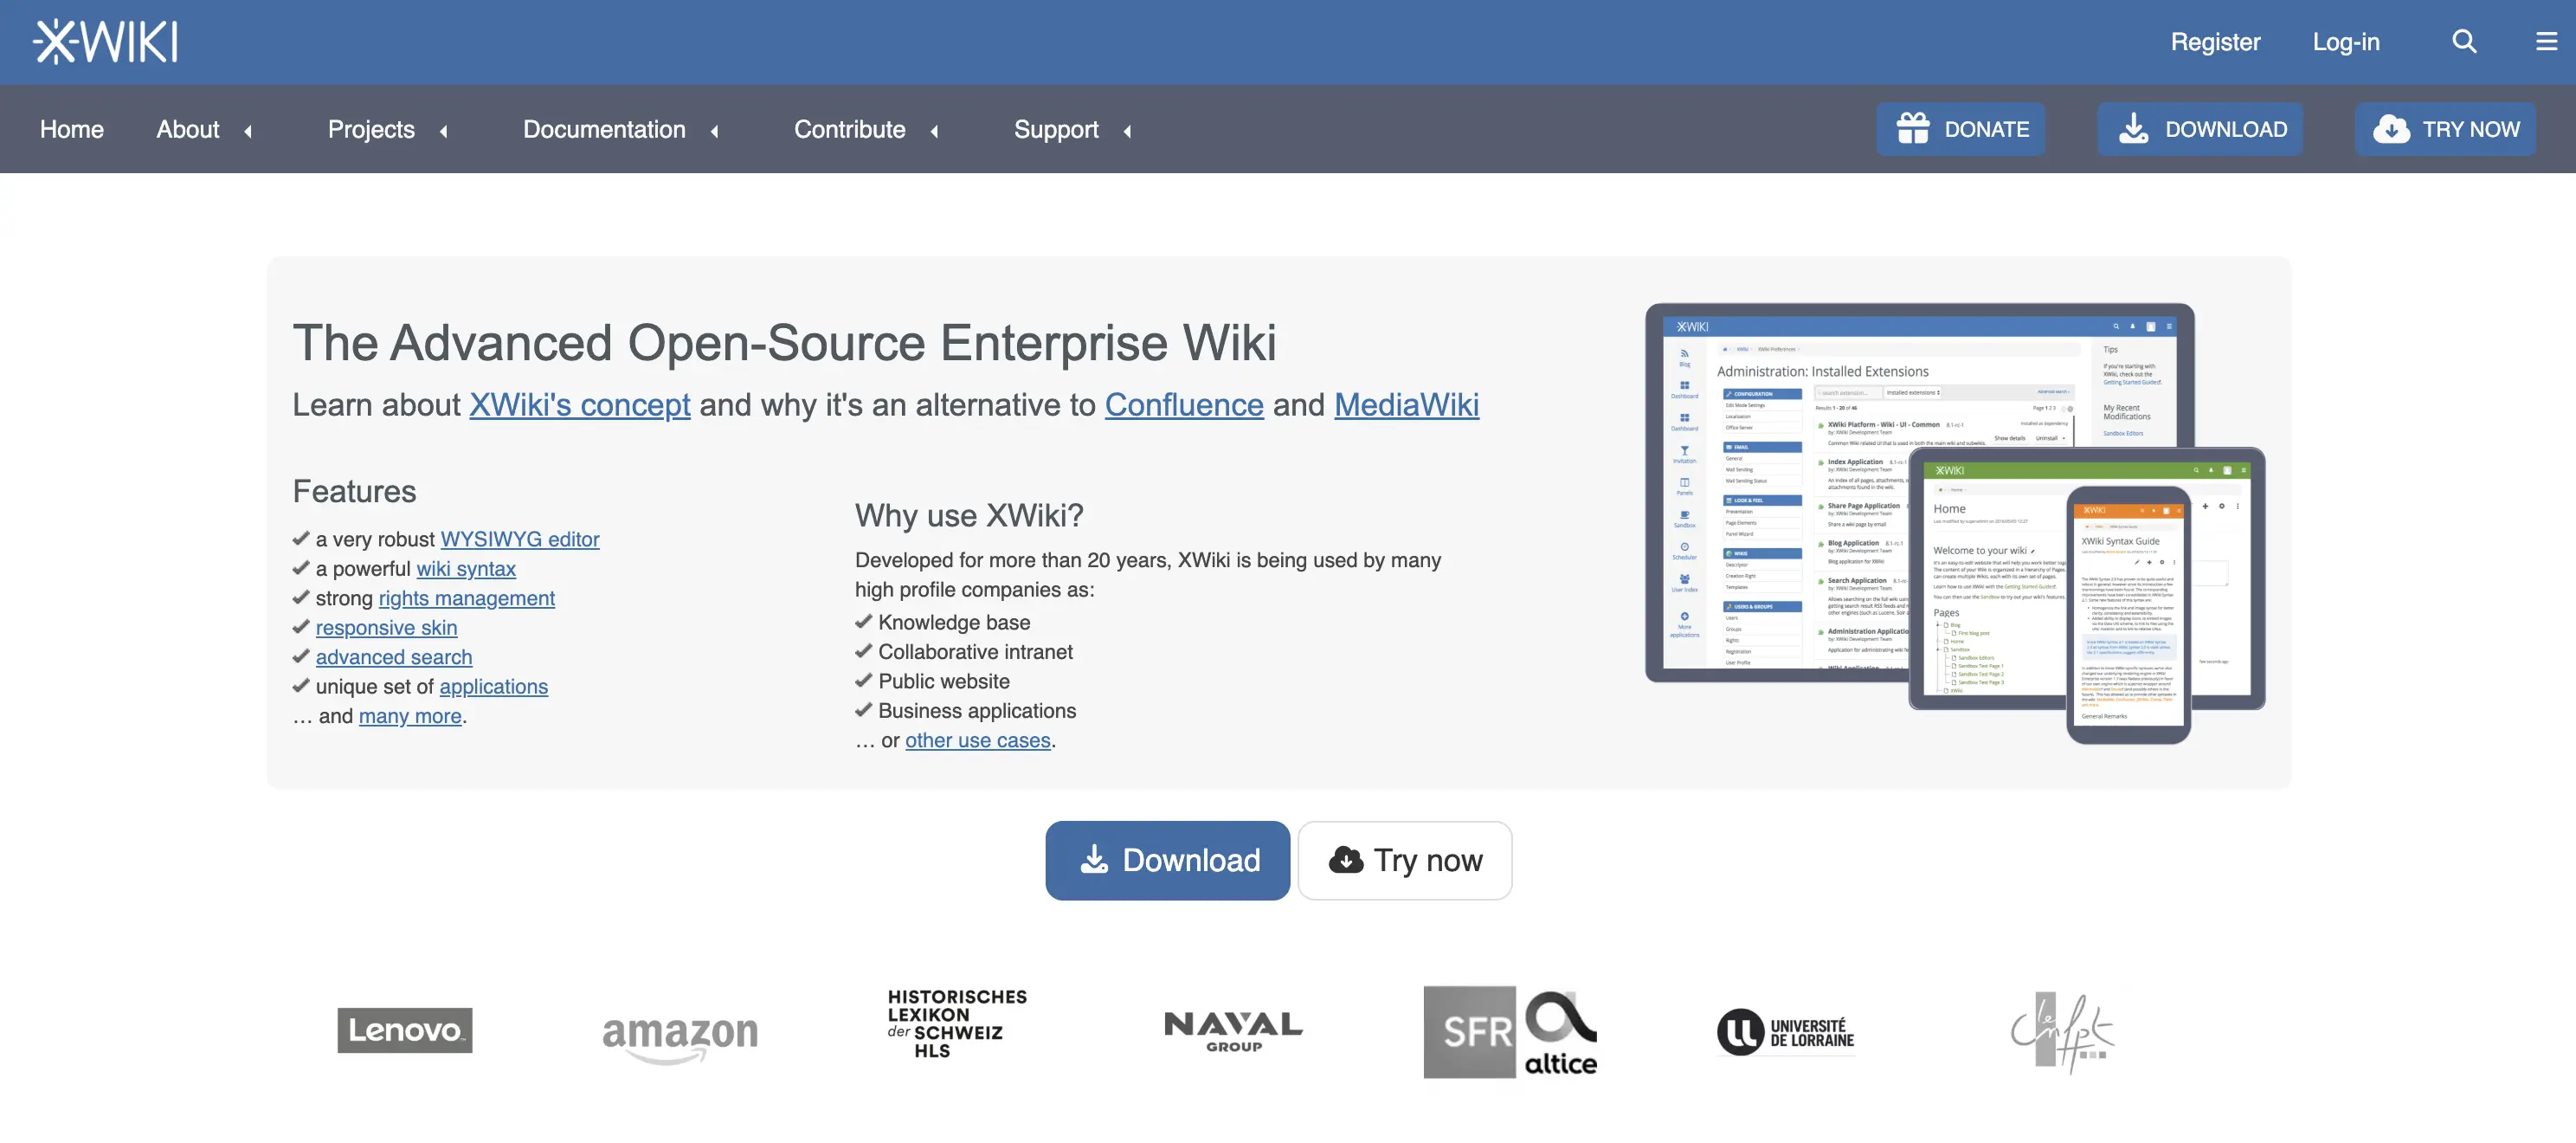The width and height of the screenshot is (2576, 1143).
Task: Click the white Try now button
Action: pos(1404,861)
